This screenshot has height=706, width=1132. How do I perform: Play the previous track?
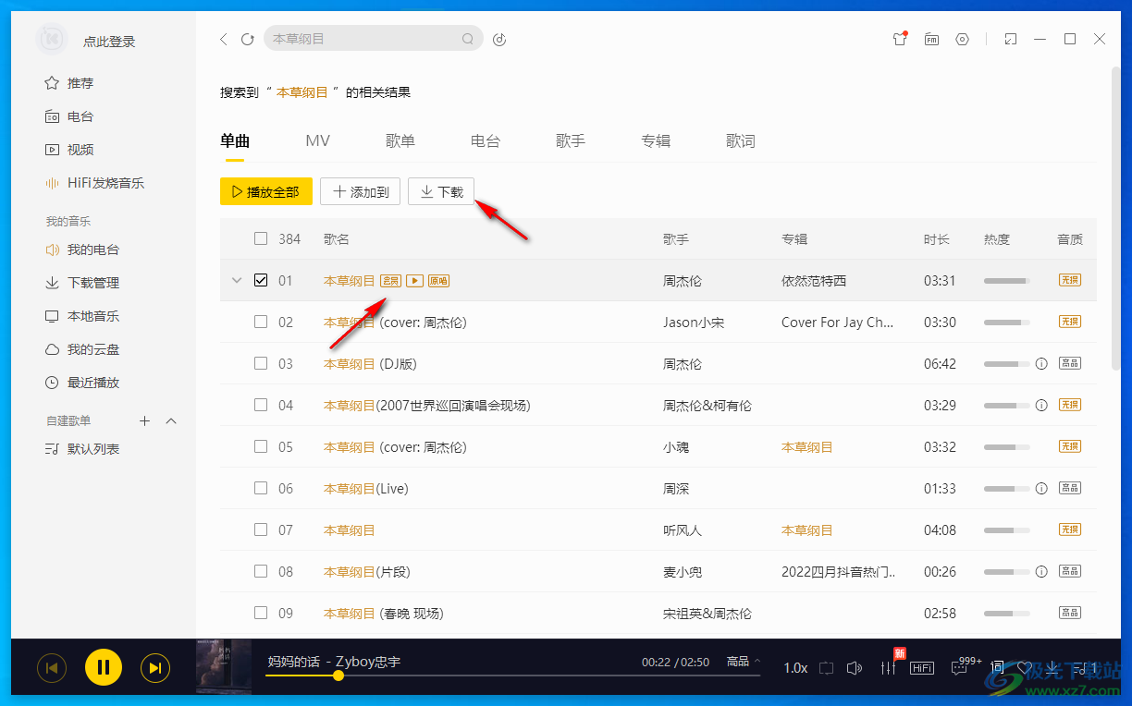[52, 667]
